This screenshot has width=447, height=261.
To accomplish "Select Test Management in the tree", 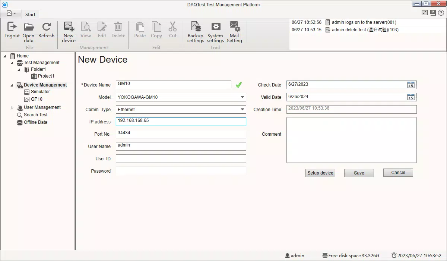I will (42, 63).
